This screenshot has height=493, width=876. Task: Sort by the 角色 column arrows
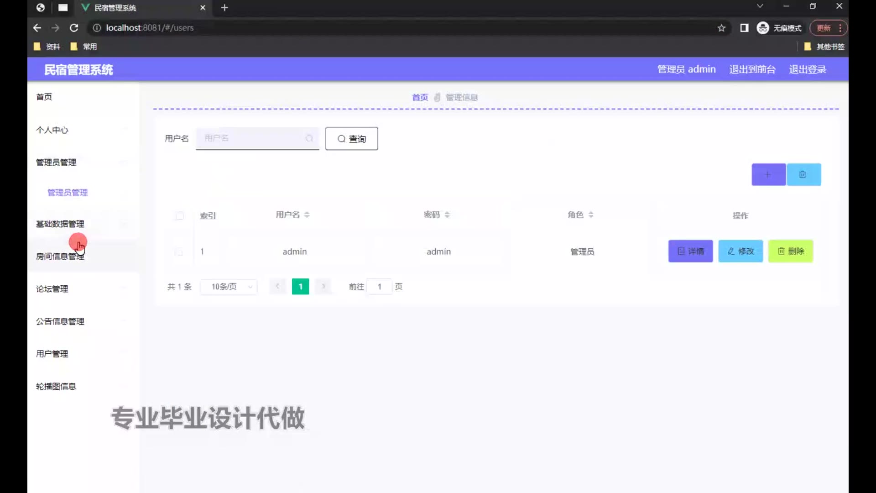pos(591,215)
